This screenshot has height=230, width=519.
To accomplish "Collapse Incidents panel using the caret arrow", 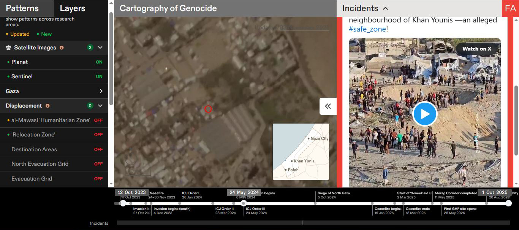I will 386,8.
